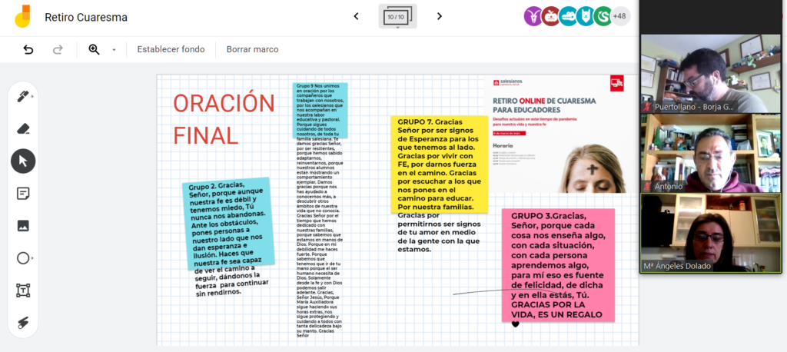This screenshot has width=787, height=352.
Task: Click muted mic icon on Antonio tile
Action: point(648,186)
